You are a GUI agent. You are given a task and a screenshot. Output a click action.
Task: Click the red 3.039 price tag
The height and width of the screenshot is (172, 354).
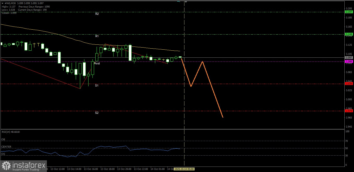[x=349, y=84]
